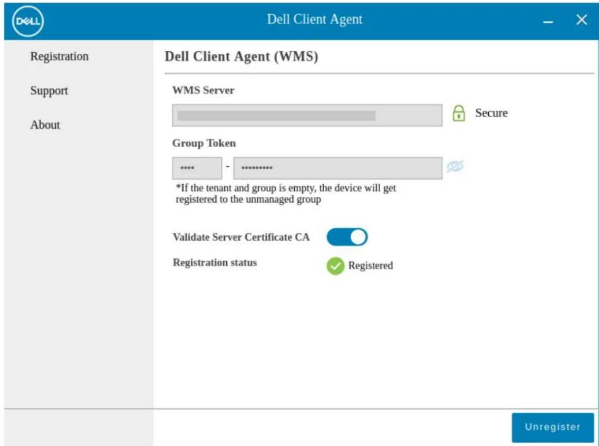Click the 'Group Token' label
The height and width of the screenshot is (446, 599).
[204, 143]
